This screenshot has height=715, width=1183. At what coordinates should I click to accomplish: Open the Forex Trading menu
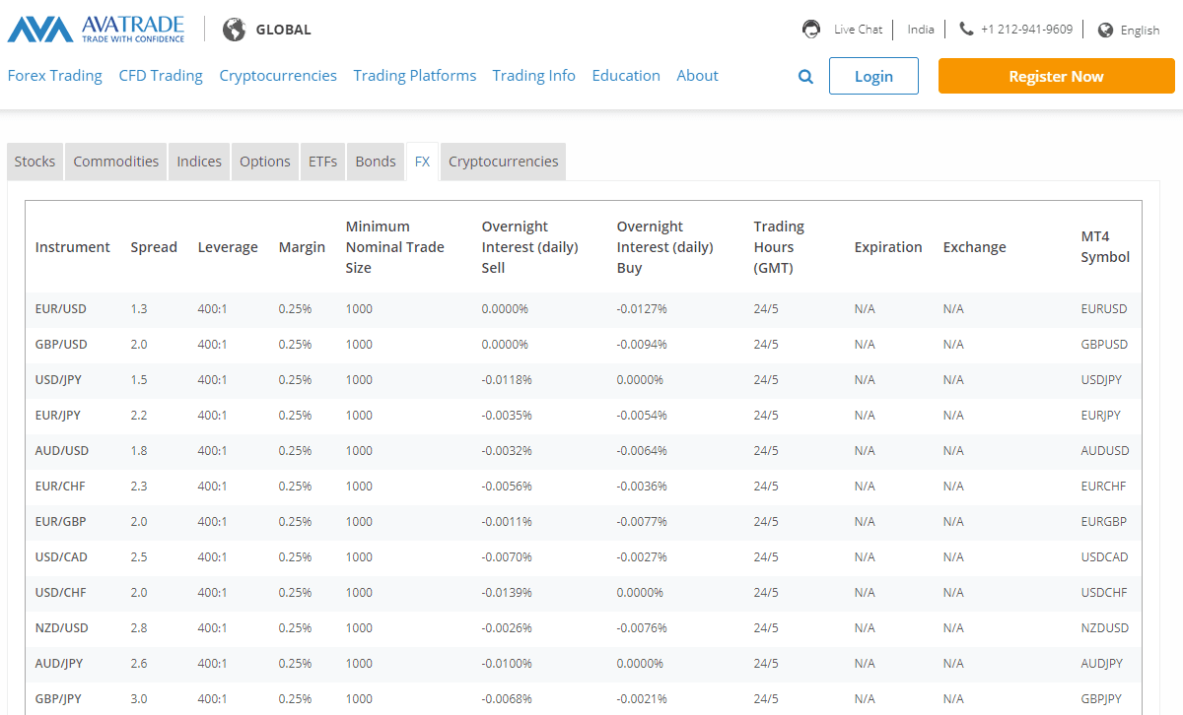55,76
